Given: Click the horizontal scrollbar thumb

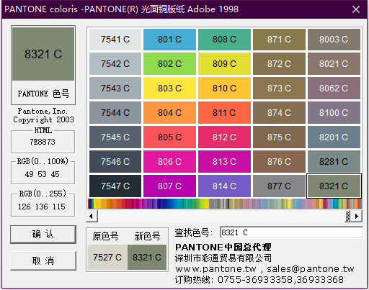Looking at the screenshot, I should tap(347, 216).
